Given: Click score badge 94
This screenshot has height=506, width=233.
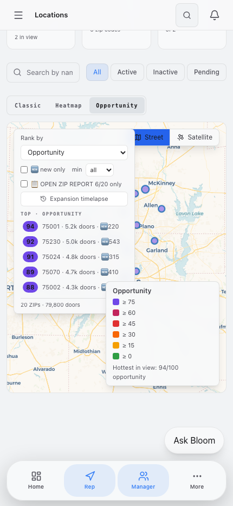Looking at the screenshot, I should click(x=30, y=226).
